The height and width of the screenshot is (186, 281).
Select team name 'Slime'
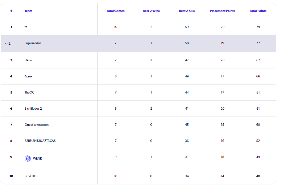point(28,60)
